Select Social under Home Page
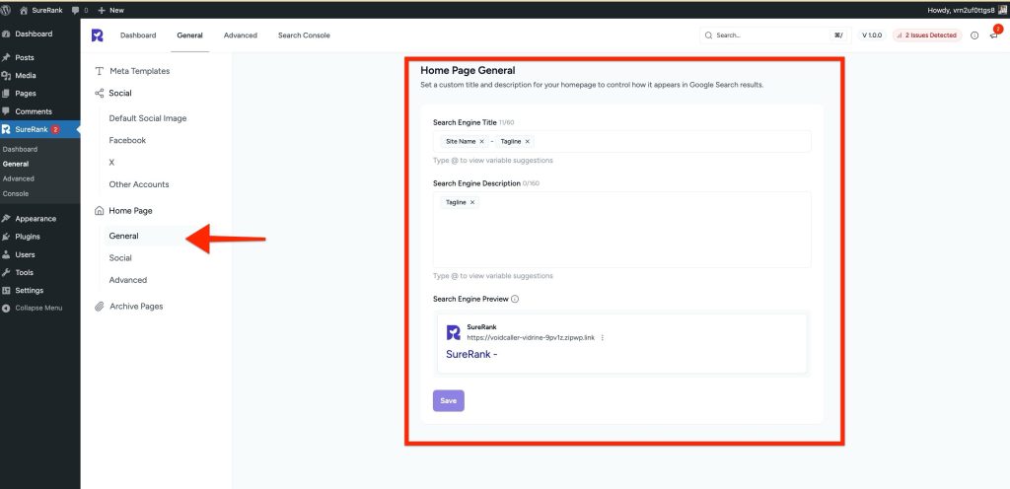The width and height of the screenshot is (1010, 489). 120,258
